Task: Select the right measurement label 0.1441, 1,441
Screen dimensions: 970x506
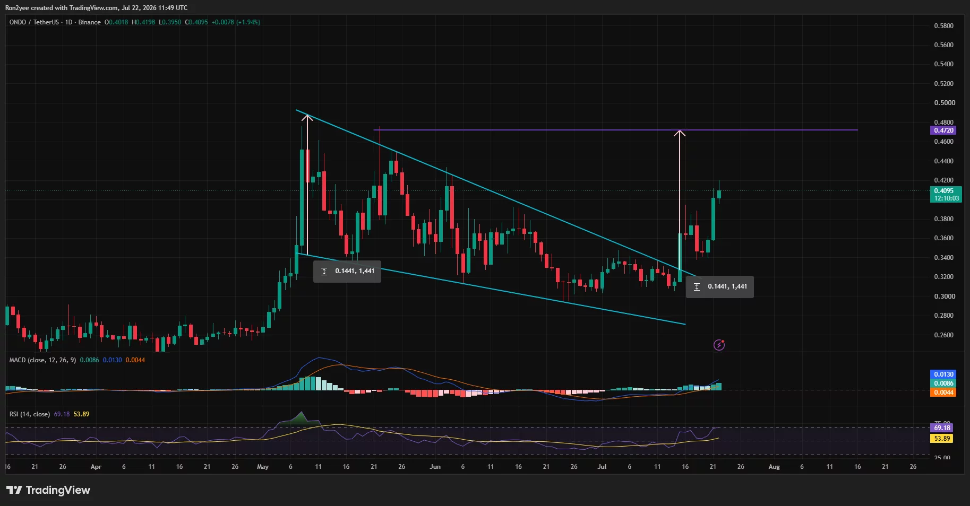Action: [x=720, y=286]
